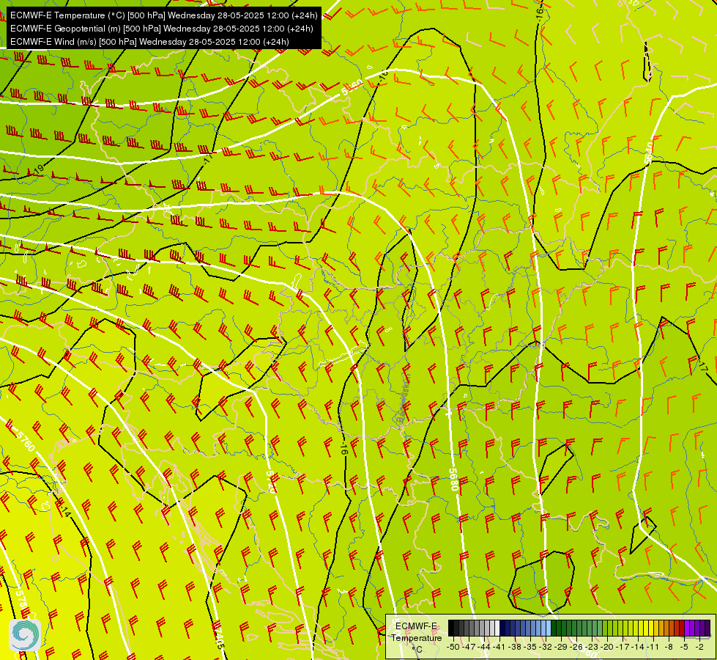This screenshot has width=717, height=660.
Task: Click the legend tick label -5
Action: [x=685, y=647]
